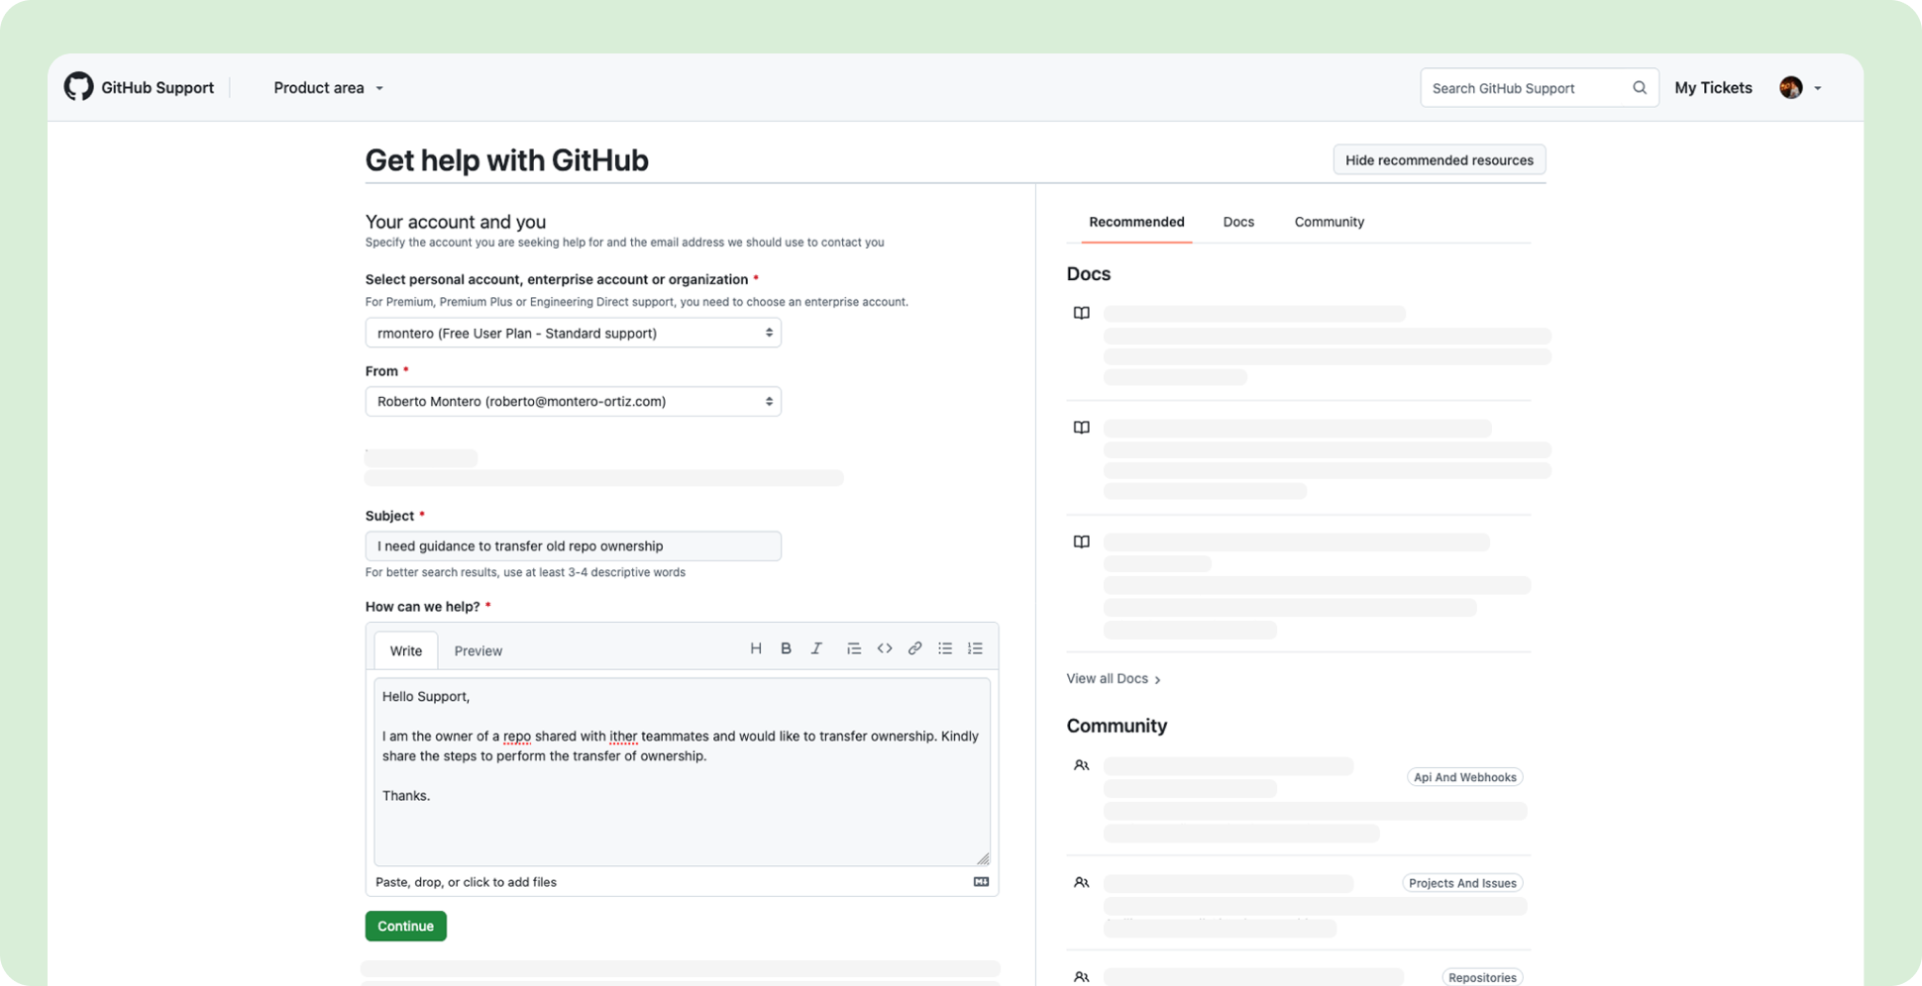Click people icon beside Api And Webhooks
Screen dimensions: 1922x986
point(1082,765)
